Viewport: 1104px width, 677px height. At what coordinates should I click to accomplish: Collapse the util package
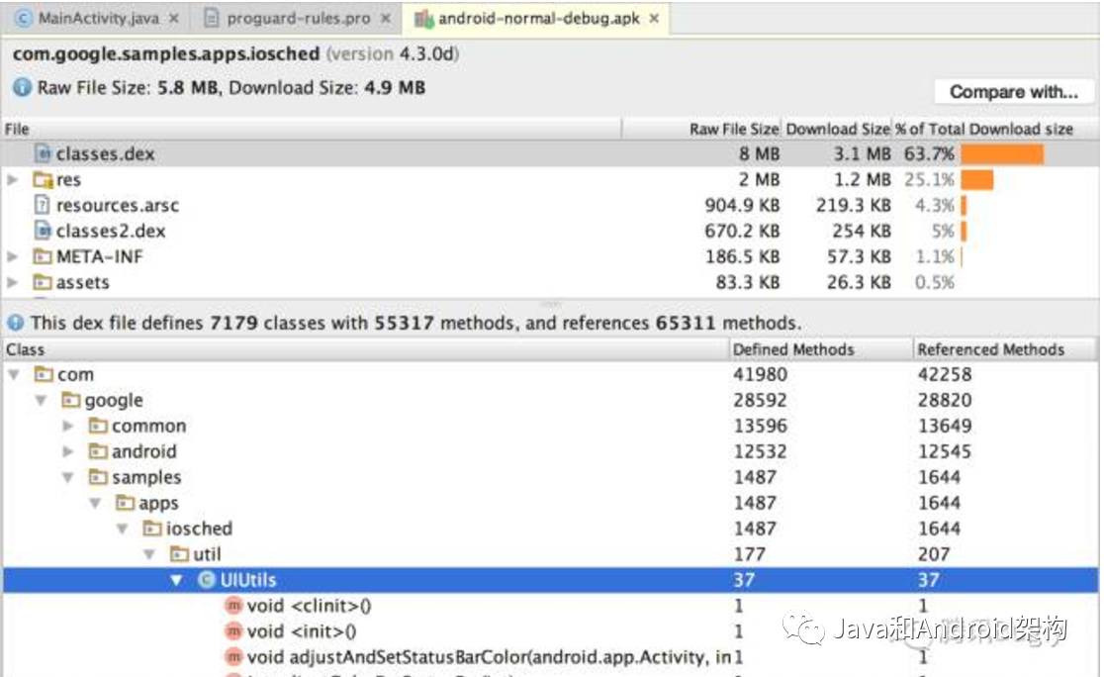149,554
